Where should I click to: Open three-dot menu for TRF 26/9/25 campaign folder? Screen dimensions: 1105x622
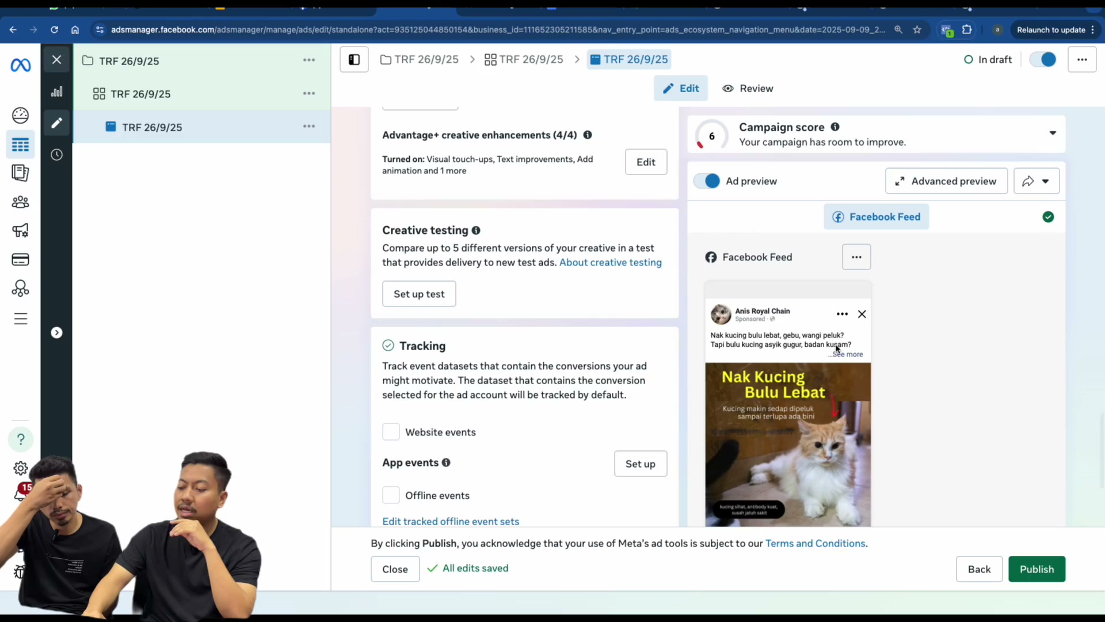click(x=309, y=60)
